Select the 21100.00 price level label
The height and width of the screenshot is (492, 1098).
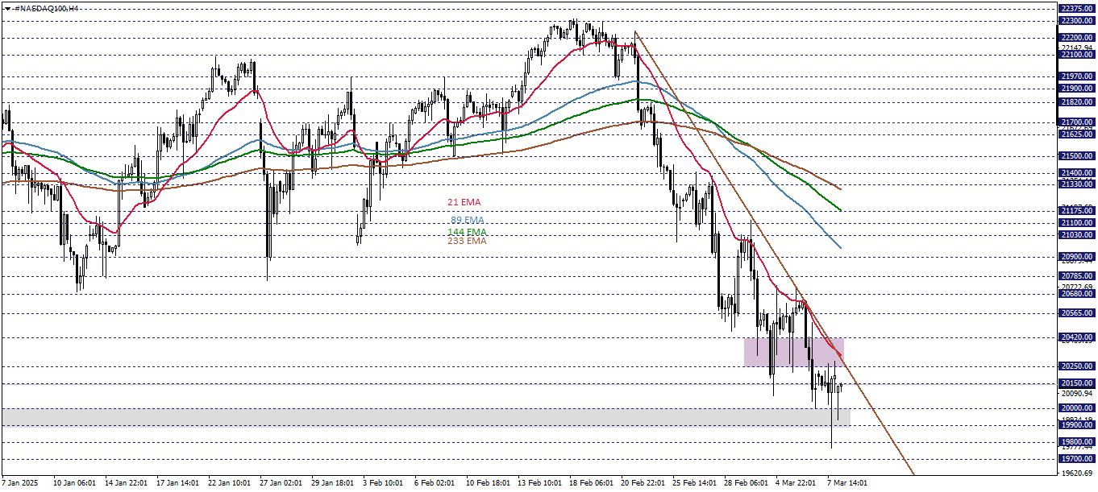point(1078,223)
